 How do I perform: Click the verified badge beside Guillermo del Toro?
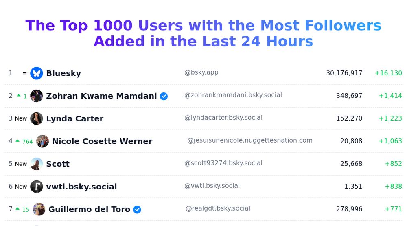click(137, 209)
